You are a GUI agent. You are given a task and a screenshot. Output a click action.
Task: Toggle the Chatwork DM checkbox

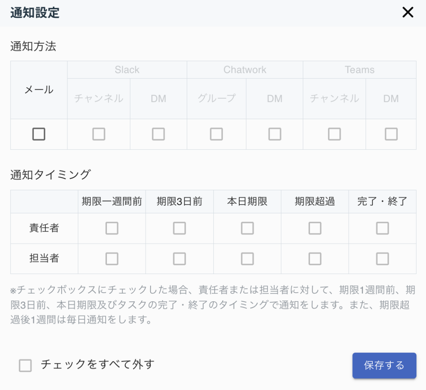click(275, 134)
